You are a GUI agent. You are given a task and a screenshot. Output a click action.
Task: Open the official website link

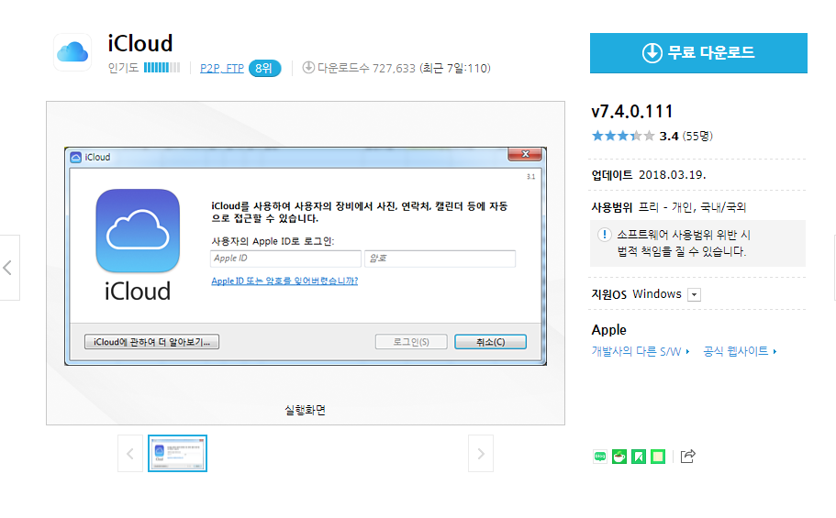click(x=740, y=351)
